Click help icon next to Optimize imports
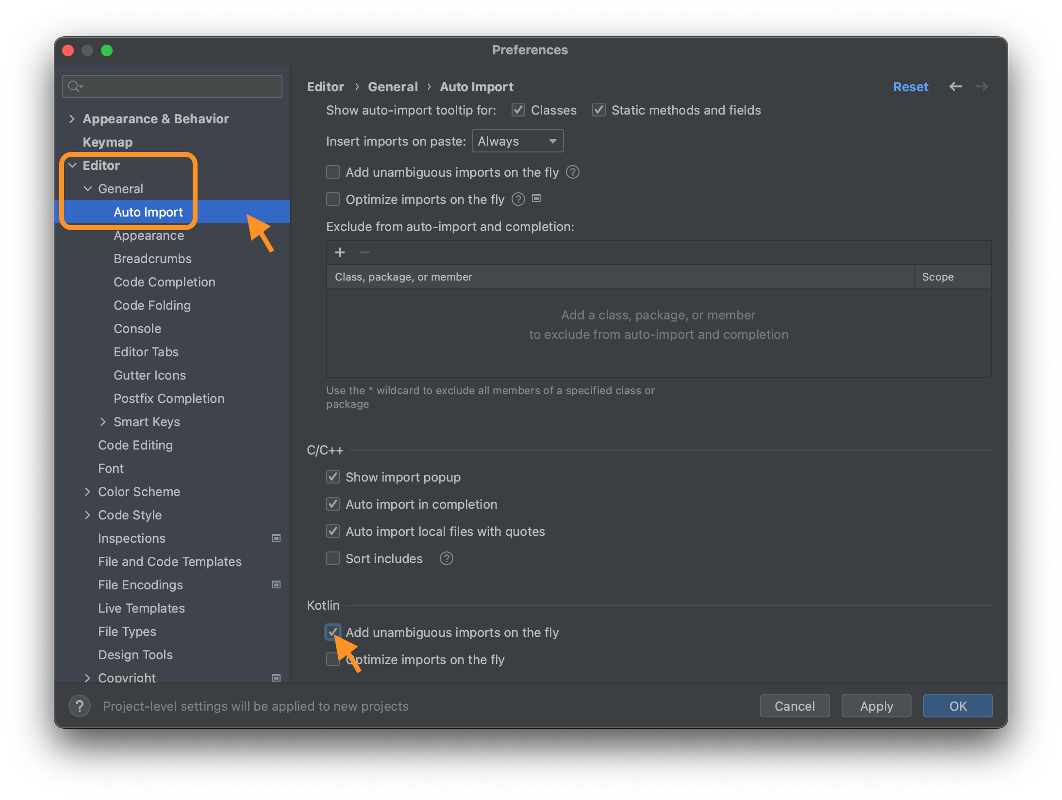 (518, 200)
